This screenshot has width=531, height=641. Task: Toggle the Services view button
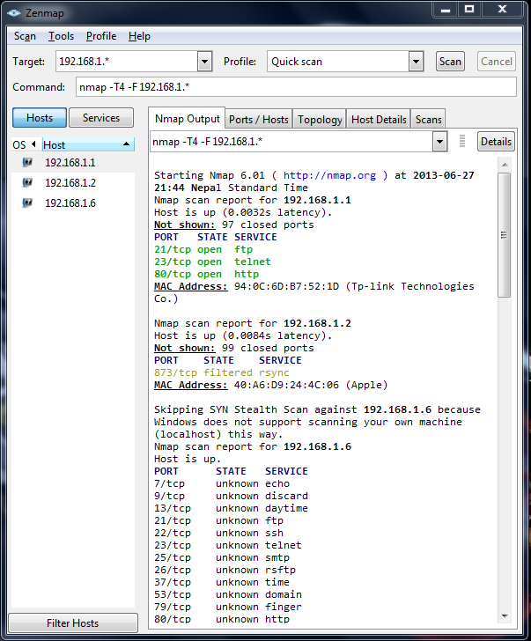[x=101, y=118]
